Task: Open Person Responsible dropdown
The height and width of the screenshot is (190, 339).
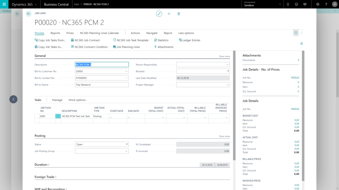Action: (x=227, y=64)
